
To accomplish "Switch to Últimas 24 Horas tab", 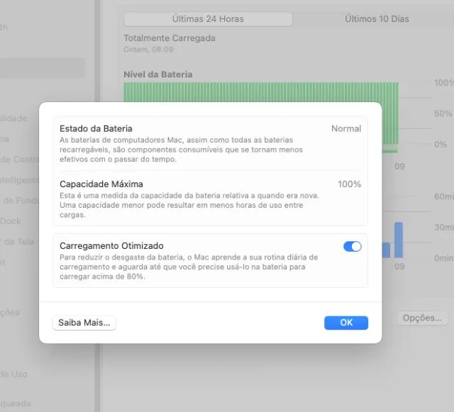I will (208, 19).
